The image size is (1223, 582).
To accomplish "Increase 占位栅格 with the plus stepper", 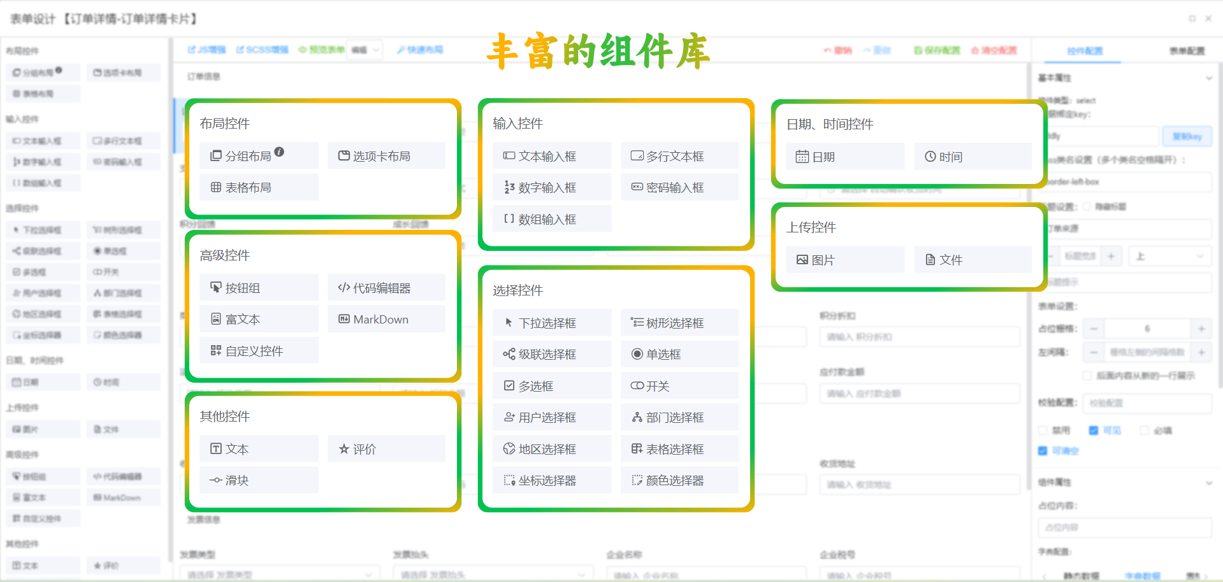I will tap(1201, 329).
